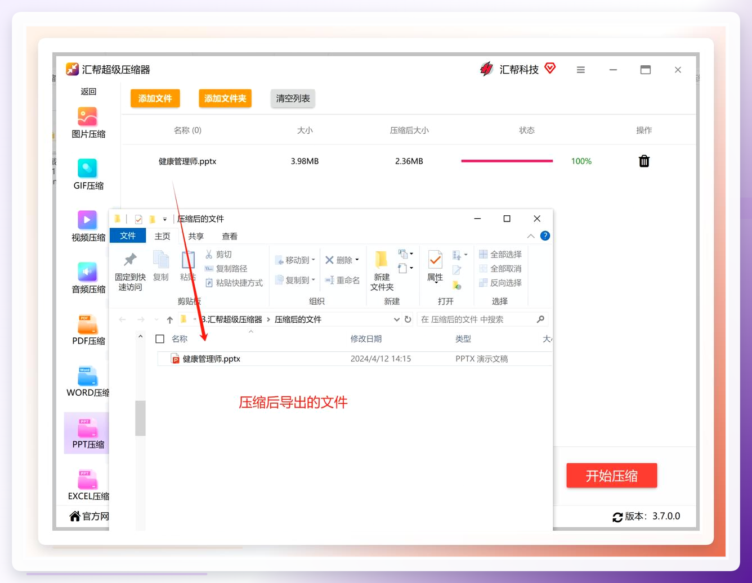Click the Explorer navigation pane scrollbar thumb
The image size is (752, 583).
click(x=140, y=418)
